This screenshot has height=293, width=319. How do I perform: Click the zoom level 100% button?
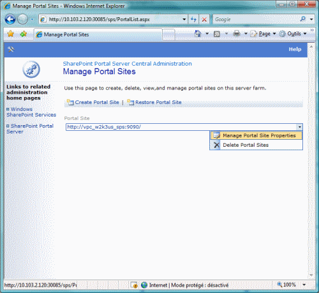tap(286, 285)
